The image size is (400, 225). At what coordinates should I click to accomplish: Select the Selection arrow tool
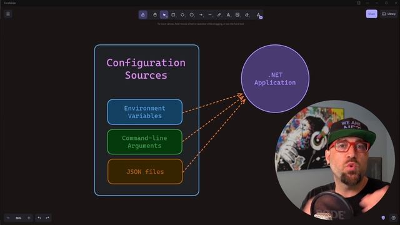click(x=164, y=15)
